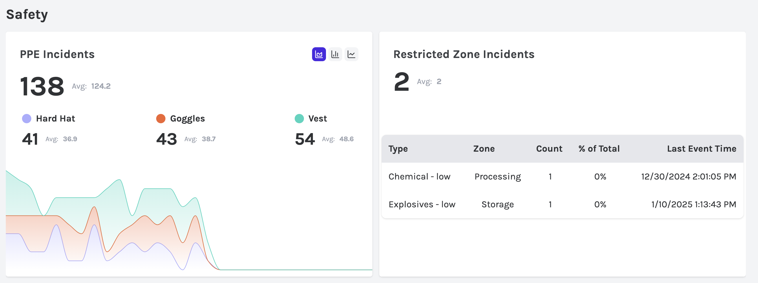Open the Chemical - low incident row
Viewport: 758px width, 283px height.
pyautogui.click(x=419, y=176)
